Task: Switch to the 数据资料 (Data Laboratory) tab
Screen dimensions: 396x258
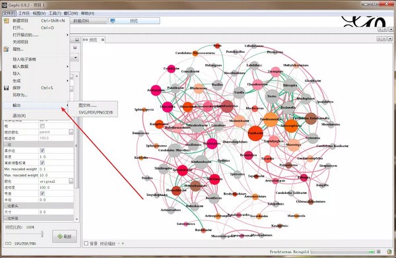Action: point(81,21)
